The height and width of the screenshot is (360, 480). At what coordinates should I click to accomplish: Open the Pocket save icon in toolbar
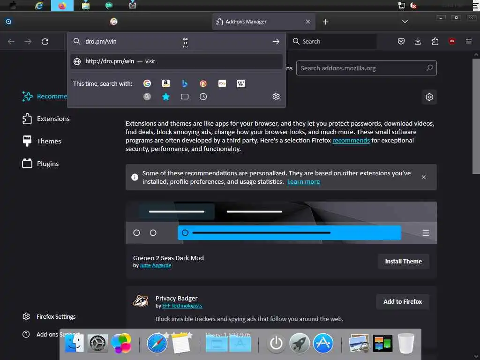[x=401, y=41]
